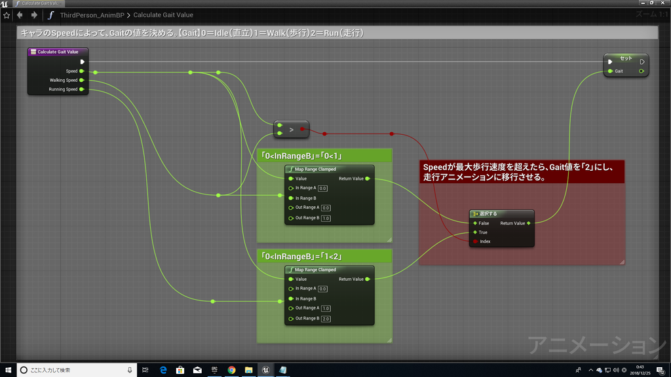Image resolution: width=671 pixels, height=377 pixels.
Task: Open the Windows Start menu
Action: click(x=8, y=370)
